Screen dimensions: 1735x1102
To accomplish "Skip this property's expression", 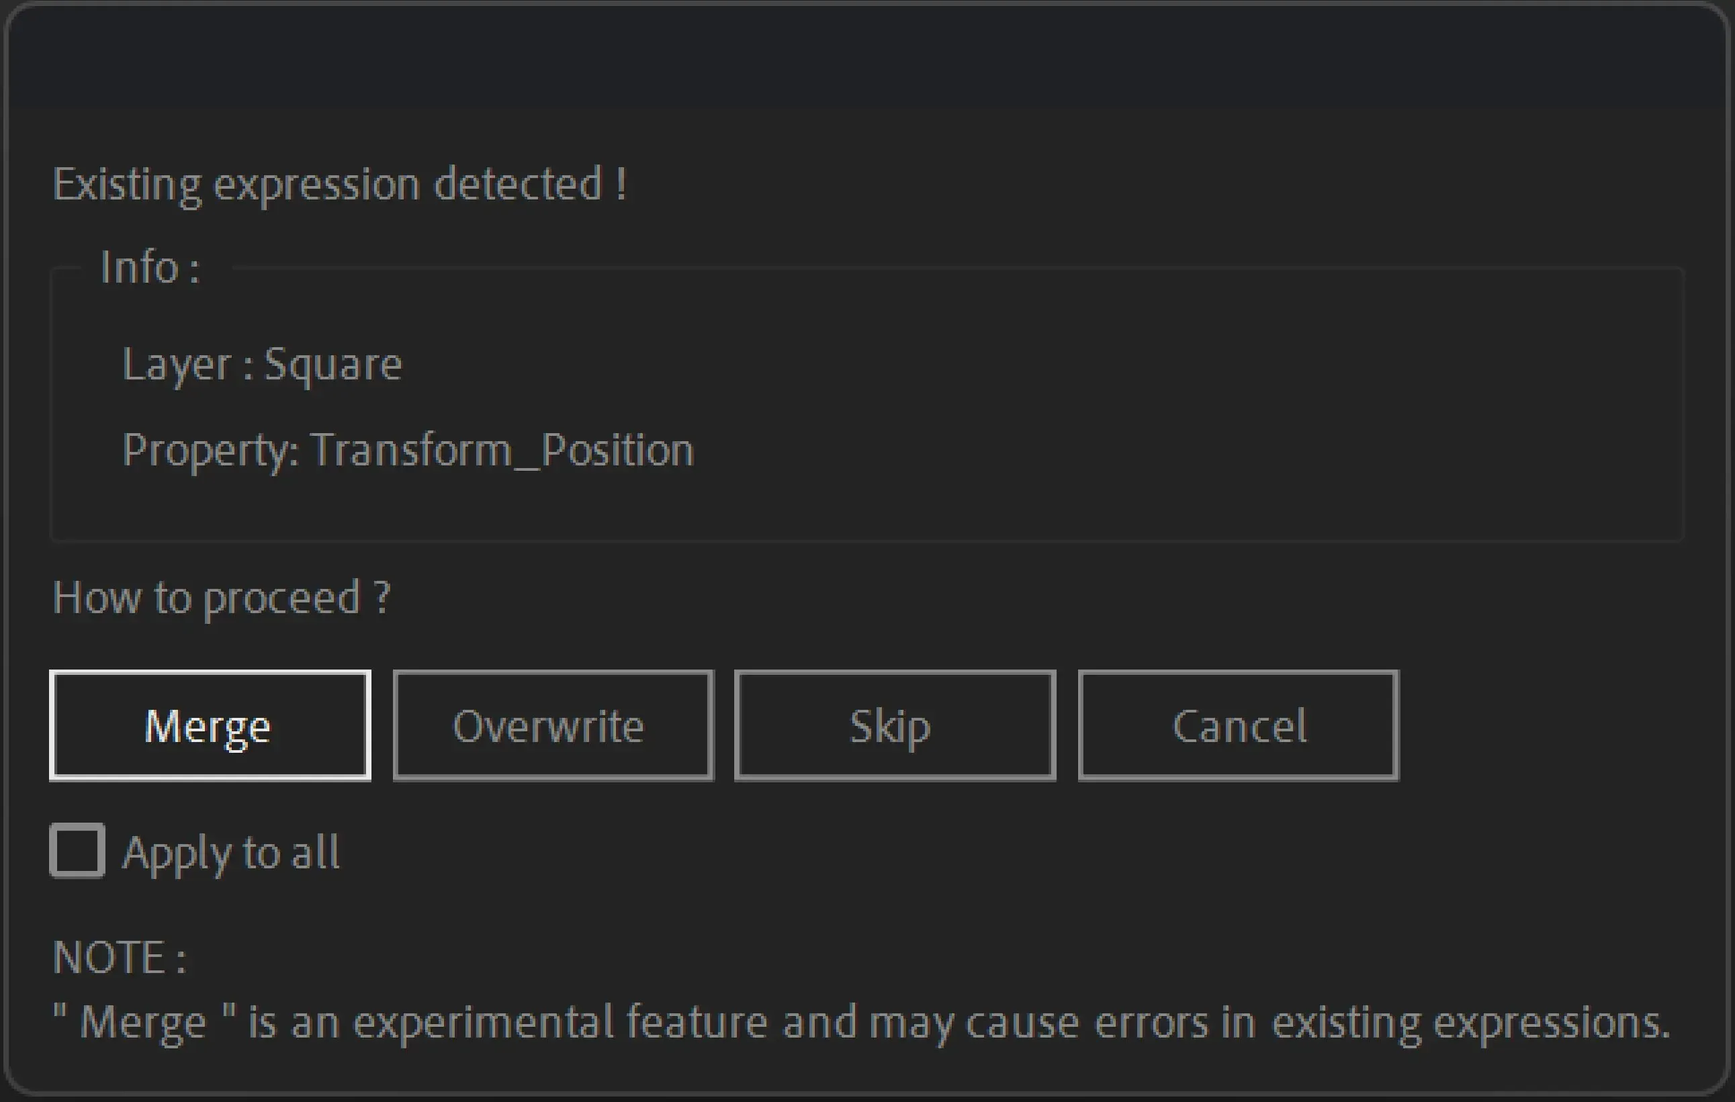I will pyautogui.click(x=895, y=725).
